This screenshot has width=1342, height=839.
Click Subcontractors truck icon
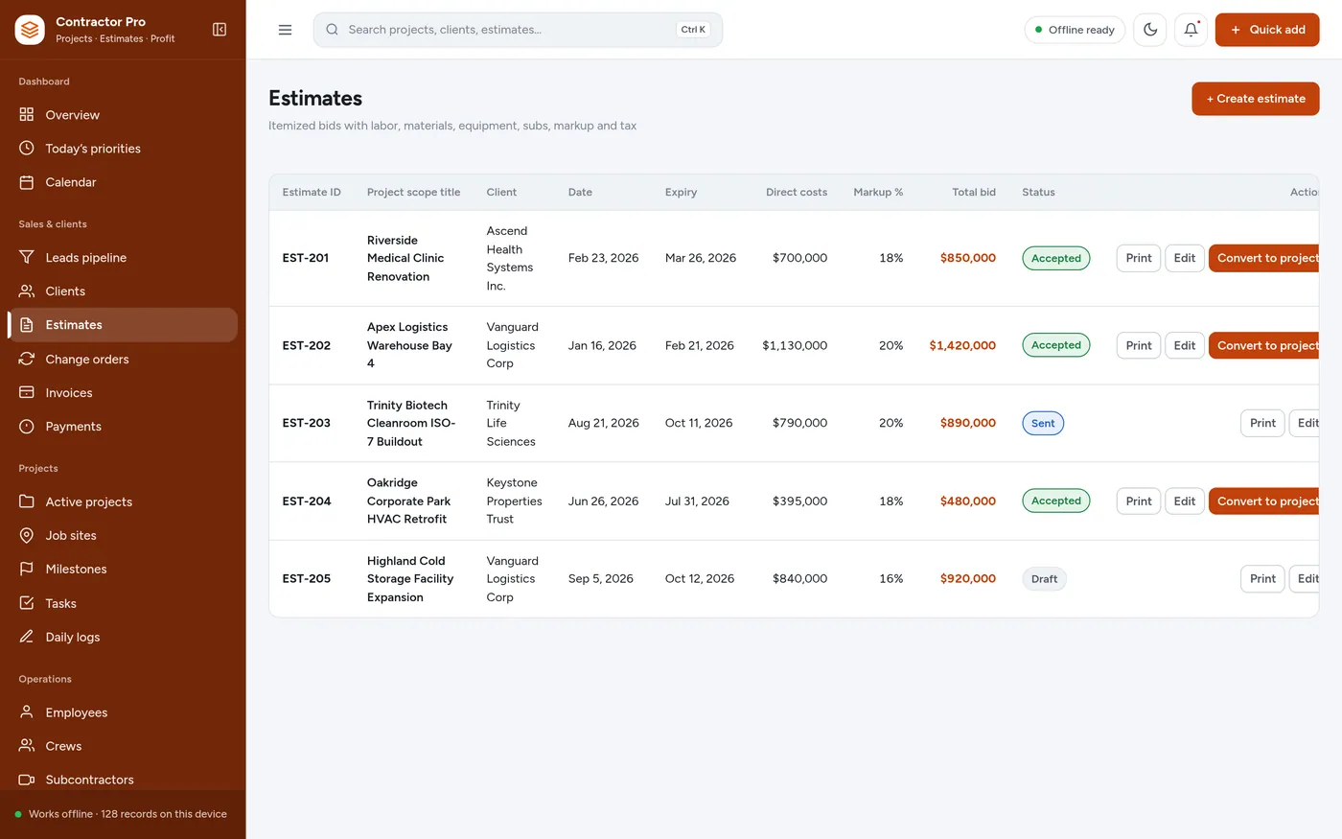pyautogui.click(x=27, y=781)
